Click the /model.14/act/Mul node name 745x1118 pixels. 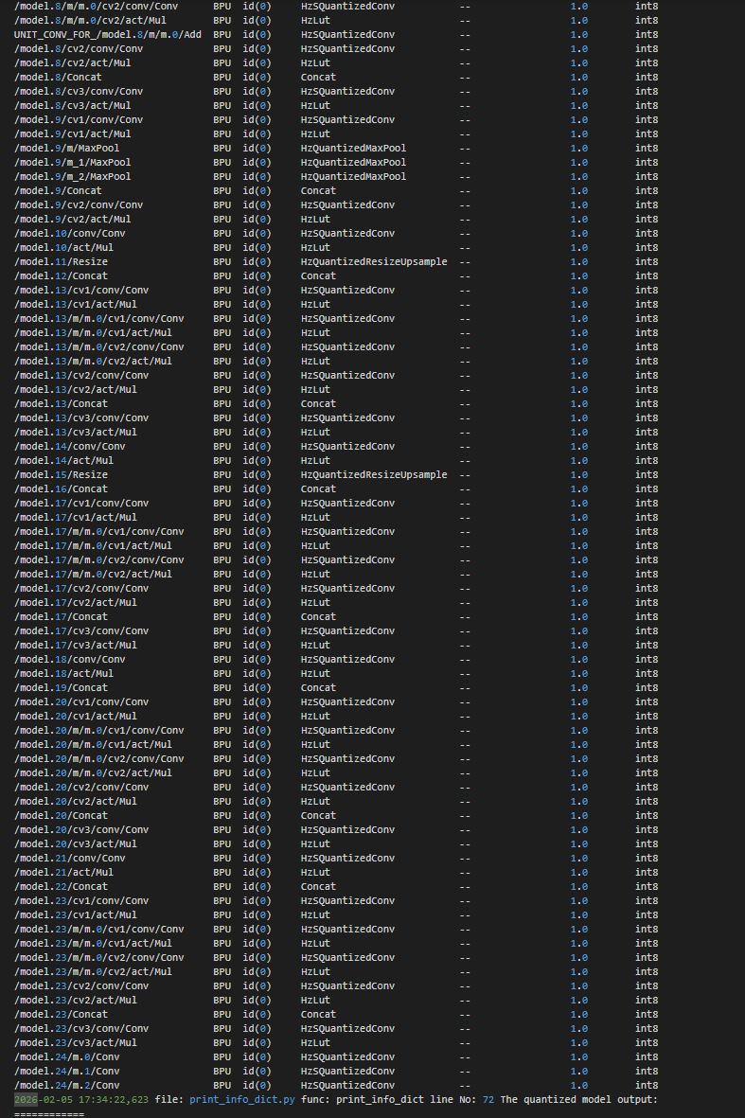(x=64, y=461)
